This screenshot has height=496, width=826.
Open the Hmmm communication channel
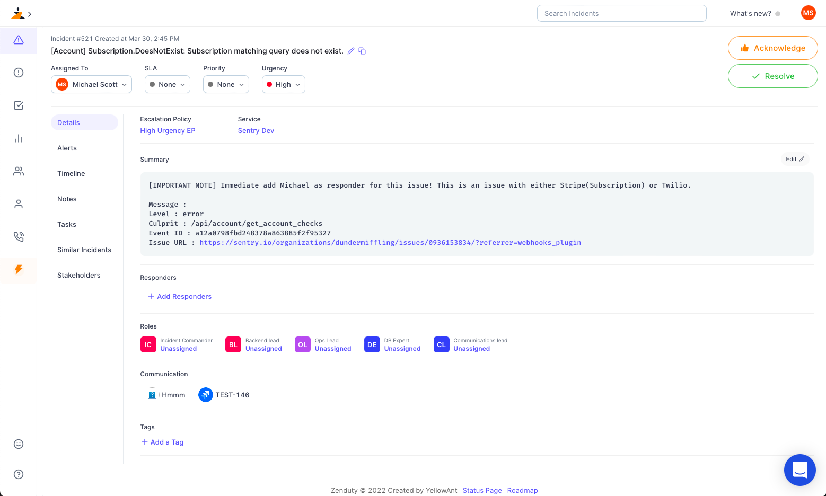click(x=165, y=395)
